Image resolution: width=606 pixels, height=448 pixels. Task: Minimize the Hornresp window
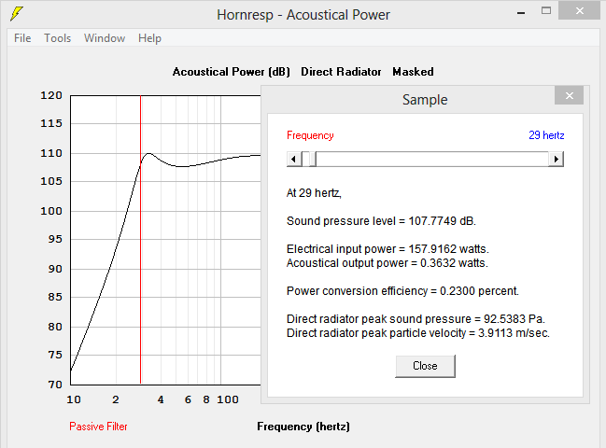521,13
